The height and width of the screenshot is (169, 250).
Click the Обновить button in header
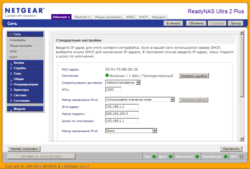pos(196,24)
